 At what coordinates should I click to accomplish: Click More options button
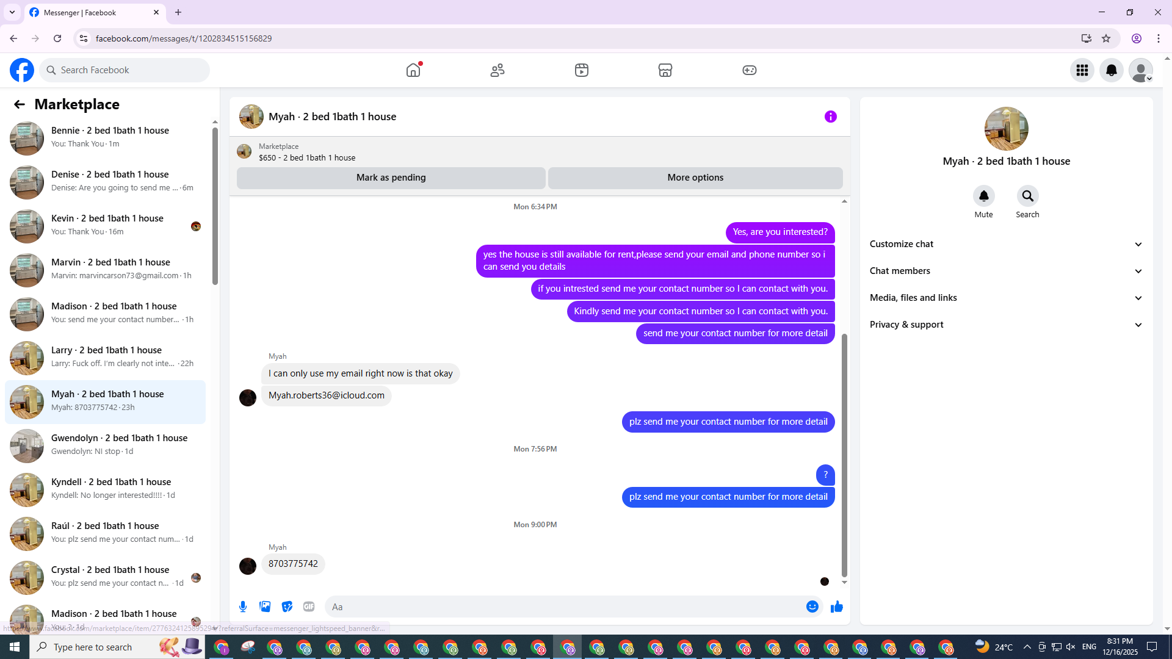coord(695,178)
